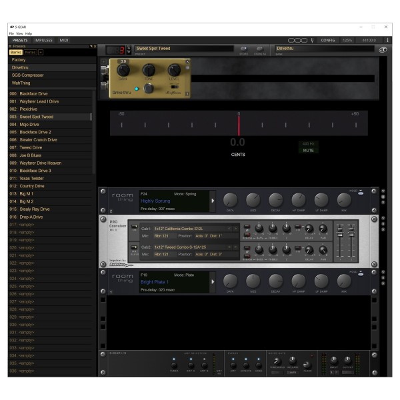Open the Config button
The image size is (400, 400).
tap(328, 40)
